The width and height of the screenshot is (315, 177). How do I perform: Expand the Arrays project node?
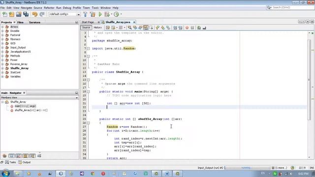(x=2, y=27)
